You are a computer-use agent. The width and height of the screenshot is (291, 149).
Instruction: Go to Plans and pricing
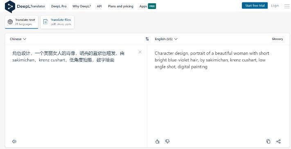(121, 6)
